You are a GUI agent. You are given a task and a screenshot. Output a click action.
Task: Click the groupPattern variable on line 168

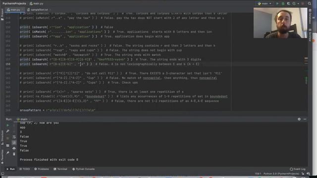pos(30,110)
